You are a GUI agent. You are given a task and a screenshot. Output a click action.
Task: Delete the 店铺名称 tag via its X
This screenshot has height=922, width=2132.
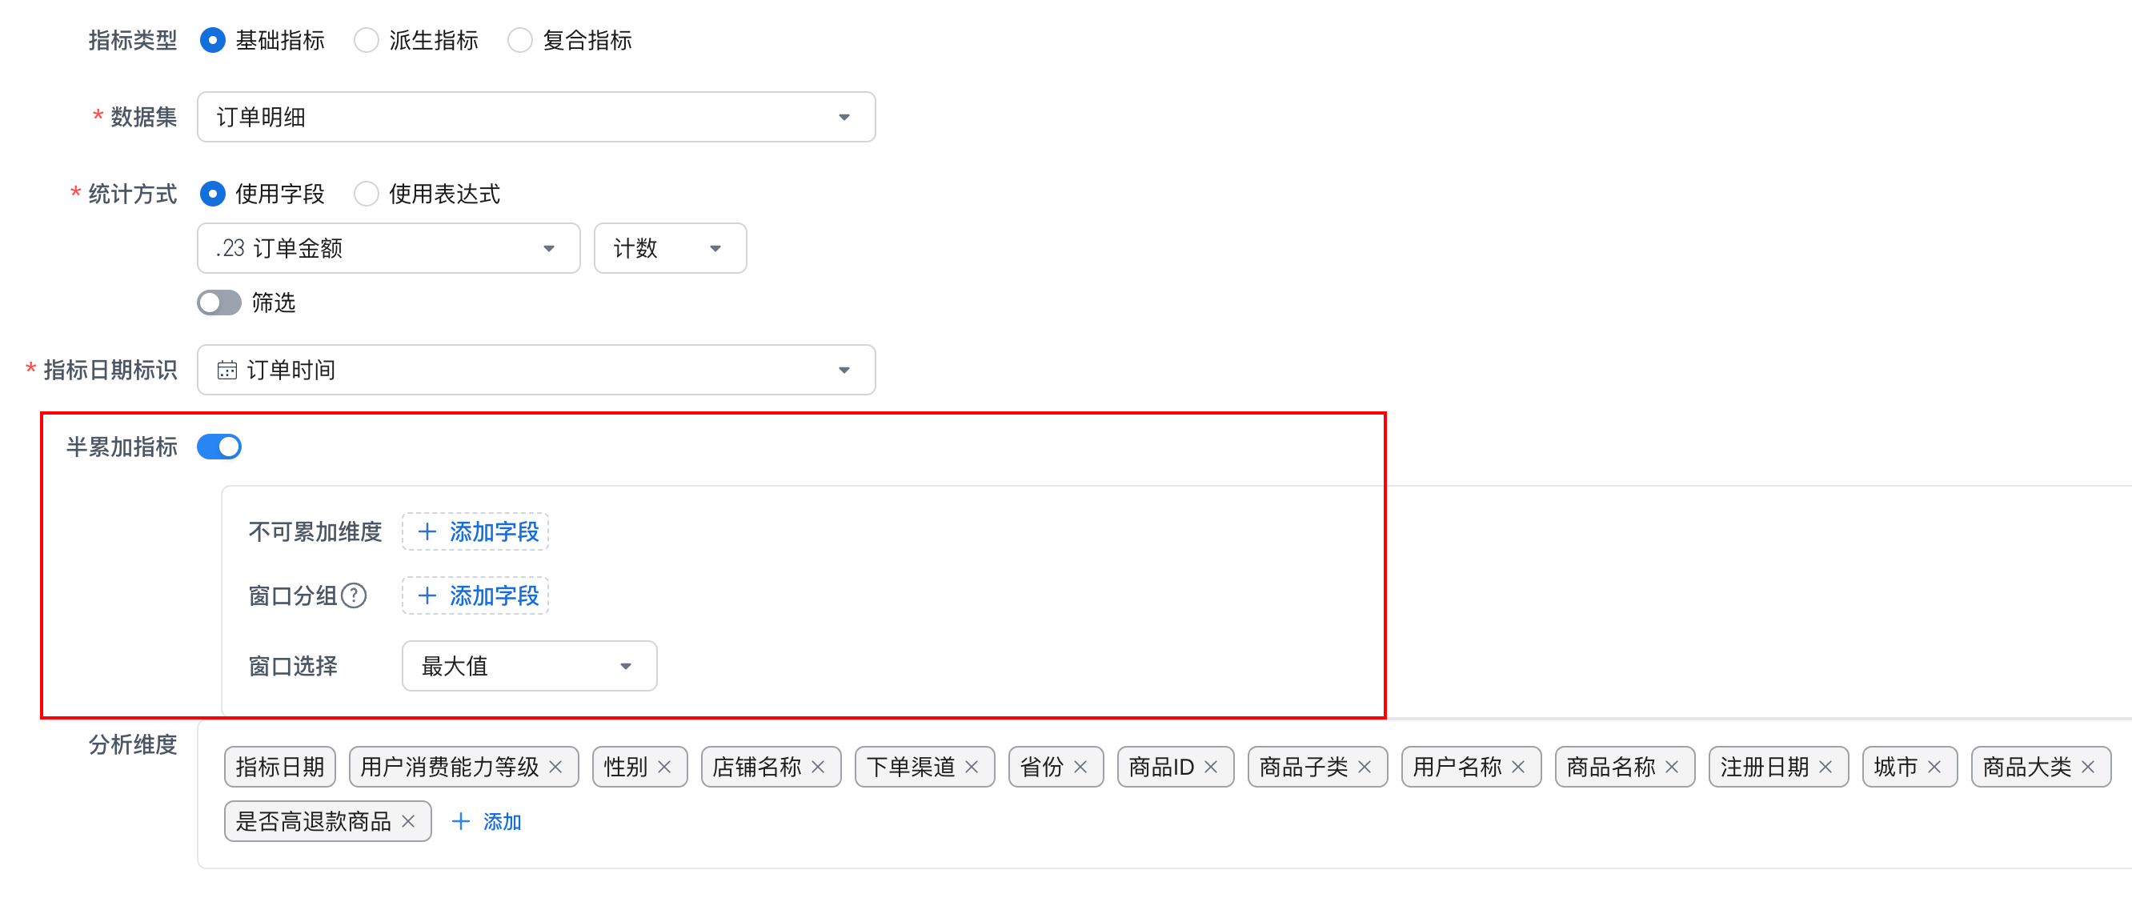tap(819, 768)
